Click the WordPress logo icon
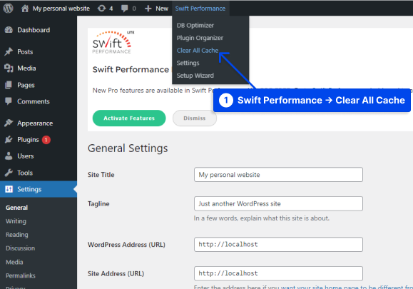Screen dimensions: 413x289 [8, 8]
